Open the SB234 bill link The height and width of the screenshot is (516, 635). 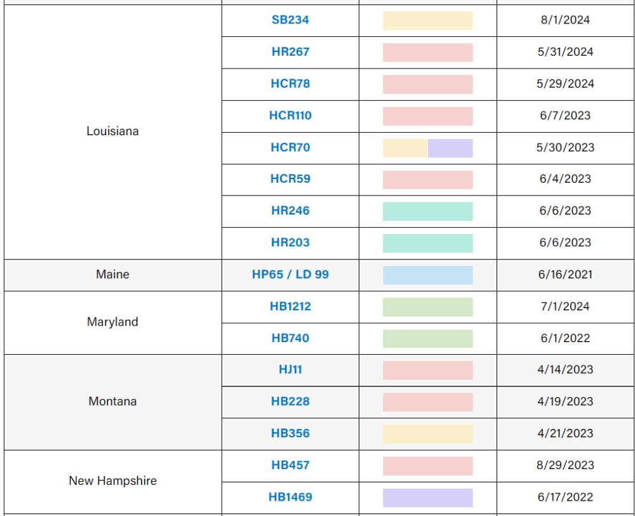[x=290, y=20]
